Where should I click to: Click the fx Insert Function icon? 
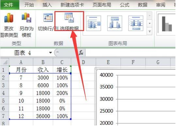coord(81,53)
